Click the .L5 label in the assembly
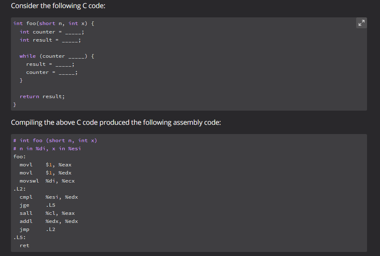Image resolution: width=380 pixels, height=256 pixels. tap(18, 237)
